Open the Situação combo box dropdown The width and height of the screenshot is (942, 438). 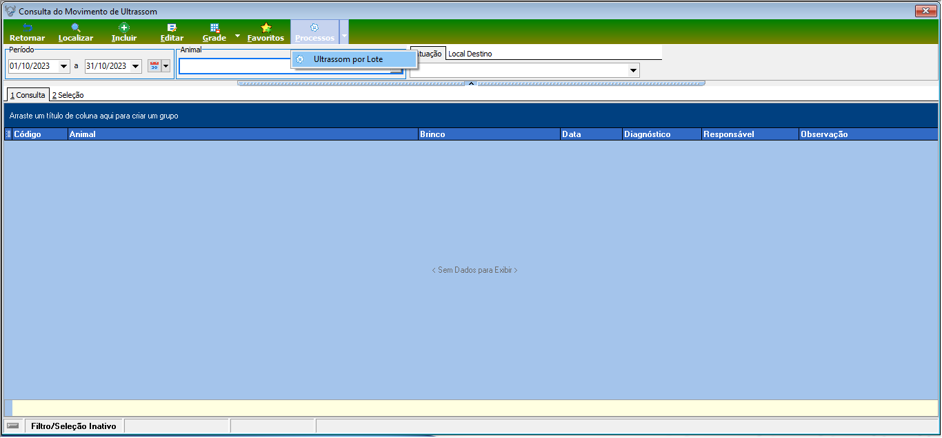[633, 70]
